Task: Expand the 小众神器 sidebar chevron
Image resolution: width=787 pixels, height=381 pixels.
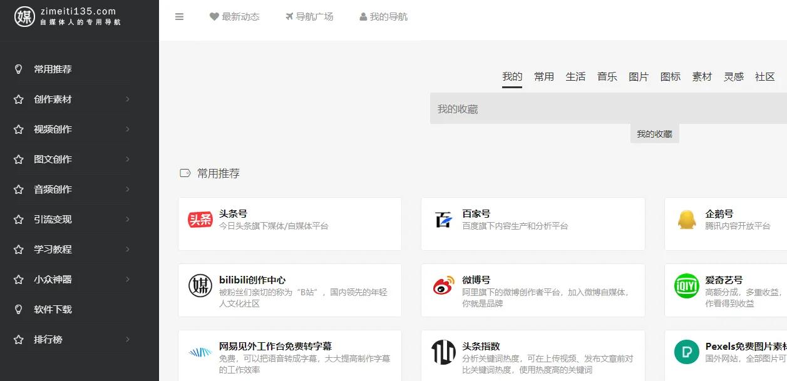Action: click(x=128, y=280)
